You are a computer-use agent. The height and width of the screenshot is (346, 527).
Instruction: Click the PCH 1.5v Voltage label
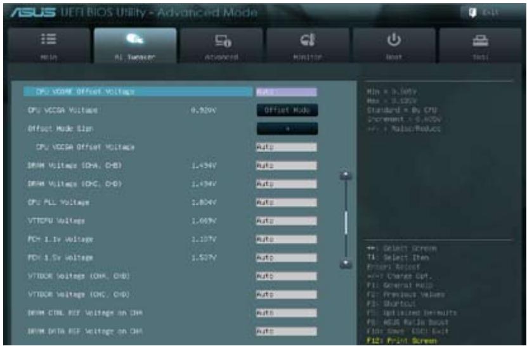click(x=60, y=258)
